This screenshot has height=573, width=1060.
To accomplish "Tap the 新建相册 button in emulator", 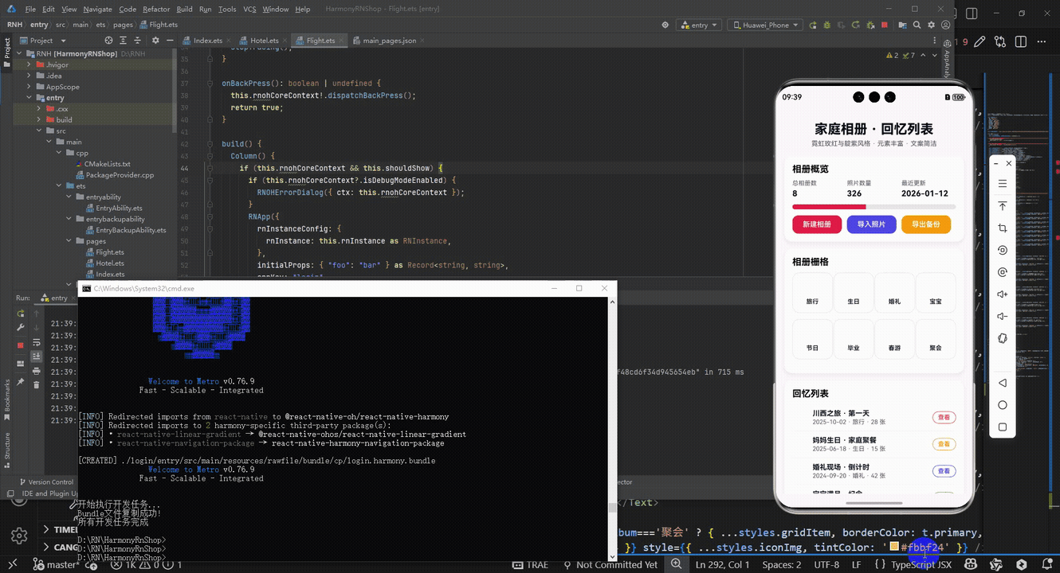I will click(817, 224).
